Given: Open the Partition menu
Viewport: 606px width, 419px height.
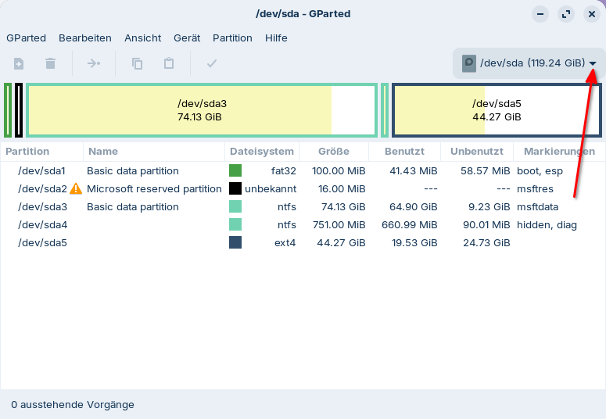Looking at the screenshot, I should 232,38.
